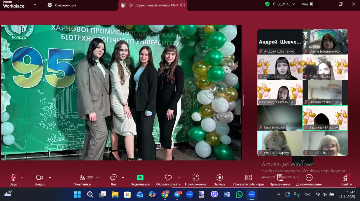Viewport: 360px width, 201px height.
Task: Click the Record icon
Action: click(220, 178)
